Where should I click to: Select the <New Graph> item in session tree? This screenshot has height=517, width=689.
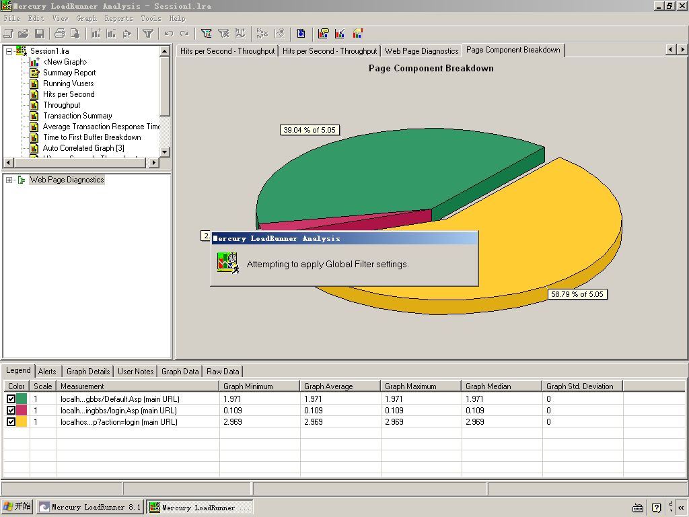(x=65, y=62)
